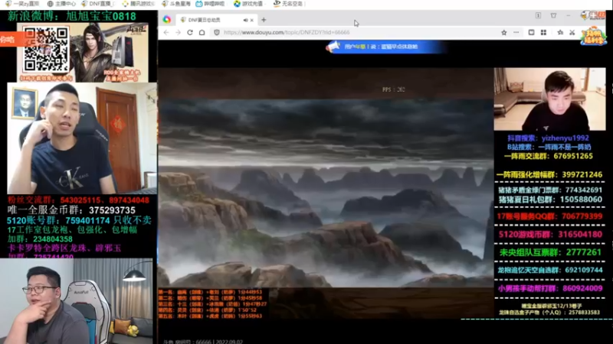Mute the DNF tab audio icon
This screenshot has height=344, width=613.
pyautogui.click(x=245, y=20)
